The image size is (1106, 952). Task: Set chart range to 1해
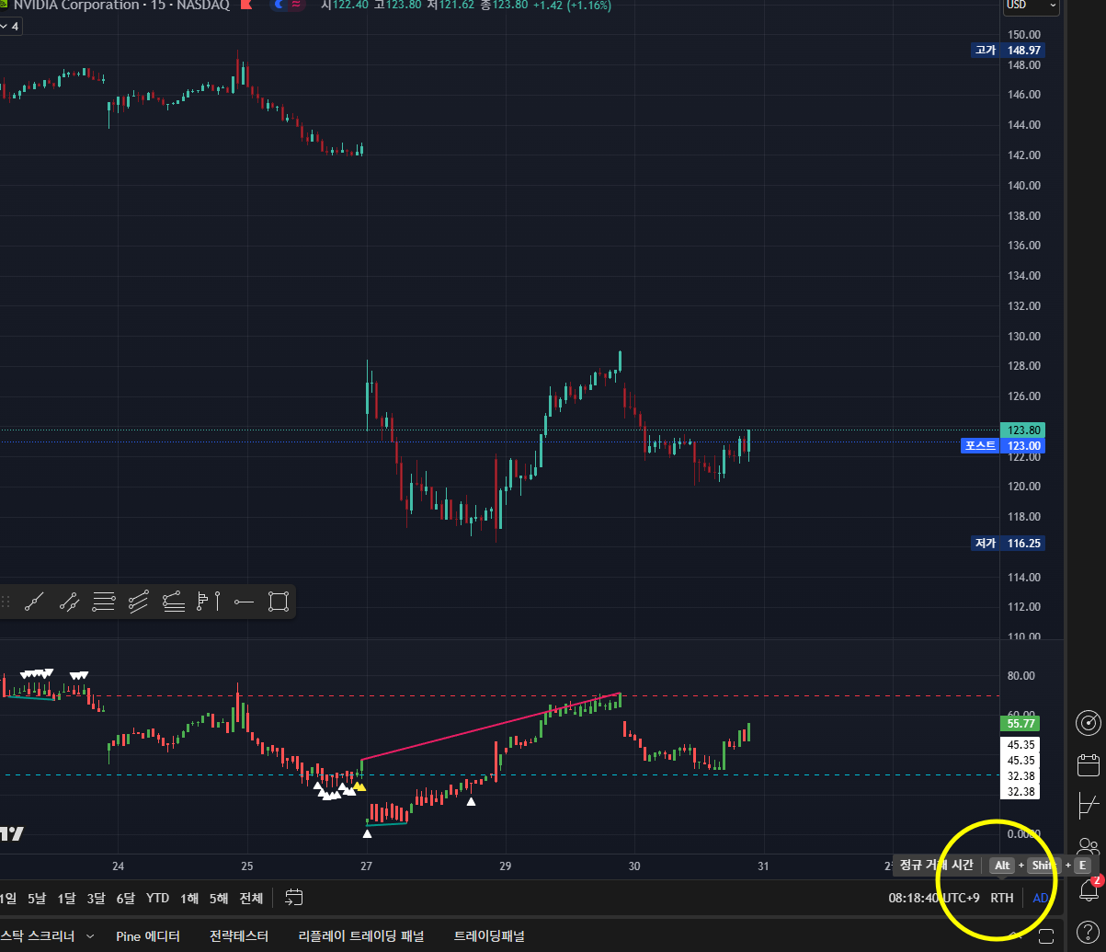(x=189, y=898)
